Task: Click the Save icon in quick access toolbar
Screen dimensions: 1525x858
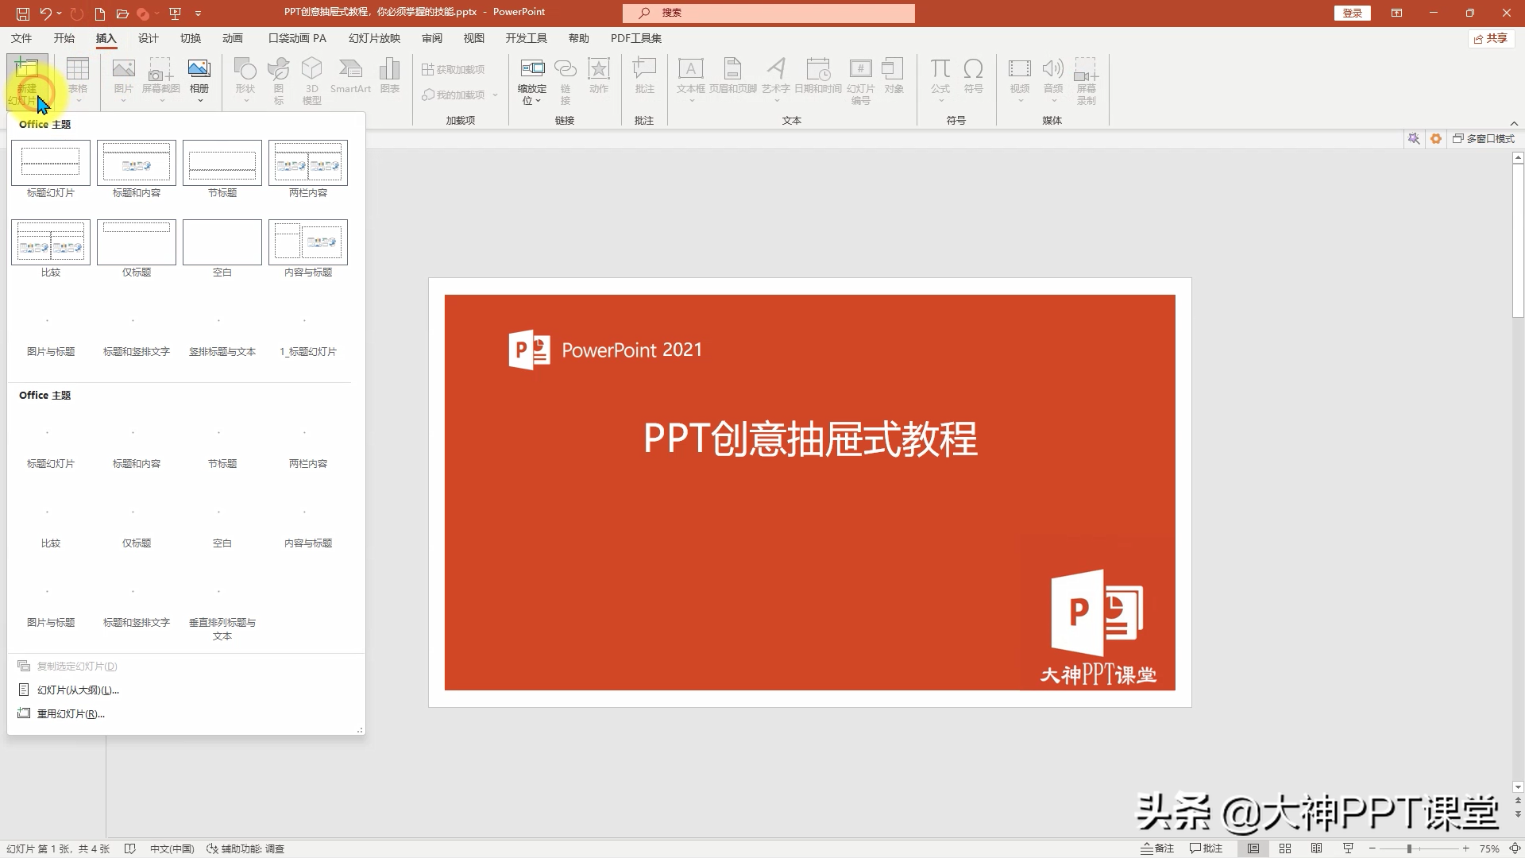Action: point(23,14)
